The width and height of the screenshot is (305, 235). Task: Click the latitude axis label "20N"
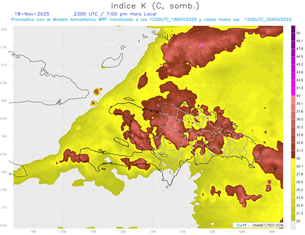tap(4, 101)
